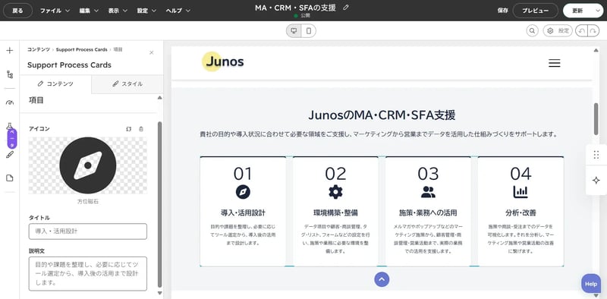Open the 表示 menu
The width and height of the screenshot is (607, 299).
[118, 11]
